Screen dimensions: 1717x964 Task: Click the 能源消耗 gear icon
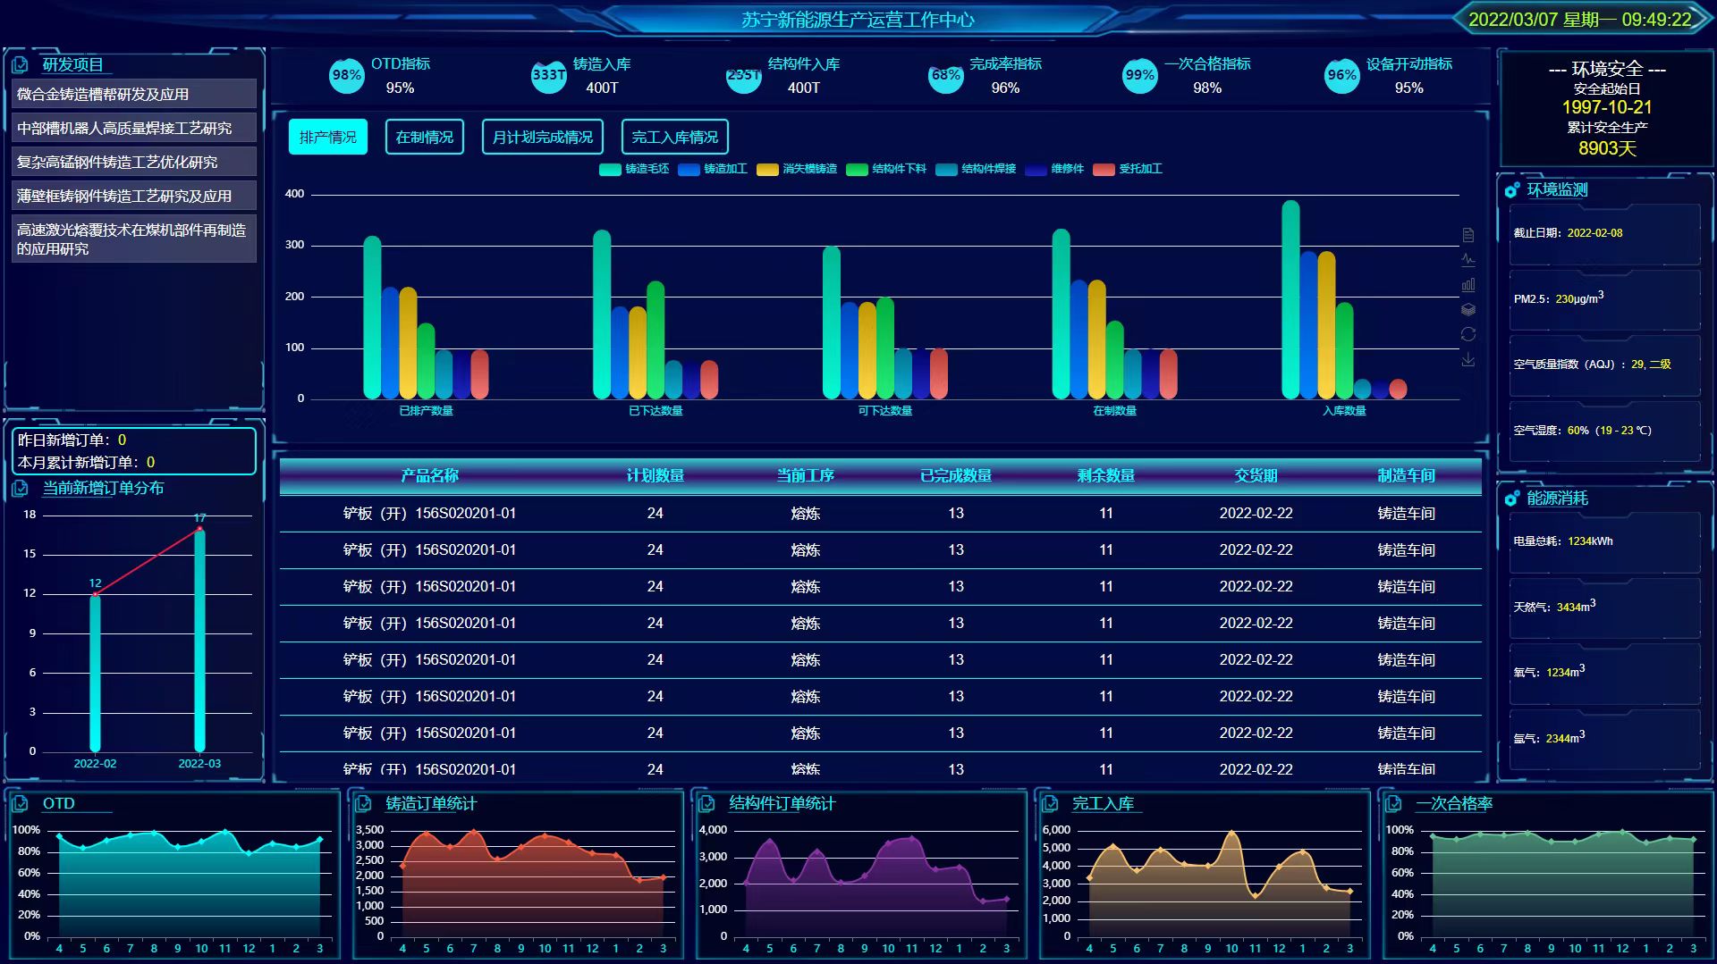(x=1511, y=499)
